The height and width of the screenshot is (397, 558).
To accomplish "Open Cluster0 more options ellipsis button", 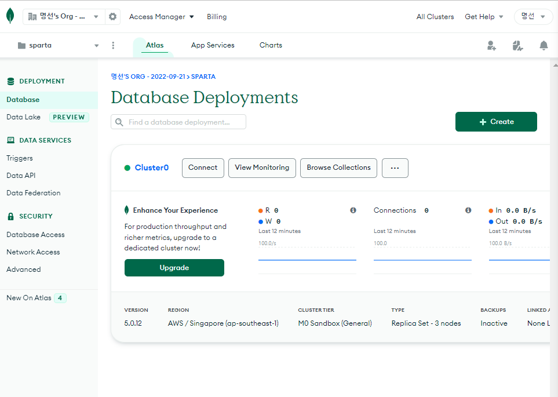I will [395, 168].
